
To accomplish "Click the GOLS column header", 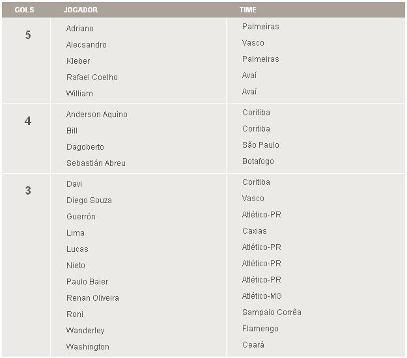I will point(24,10).
